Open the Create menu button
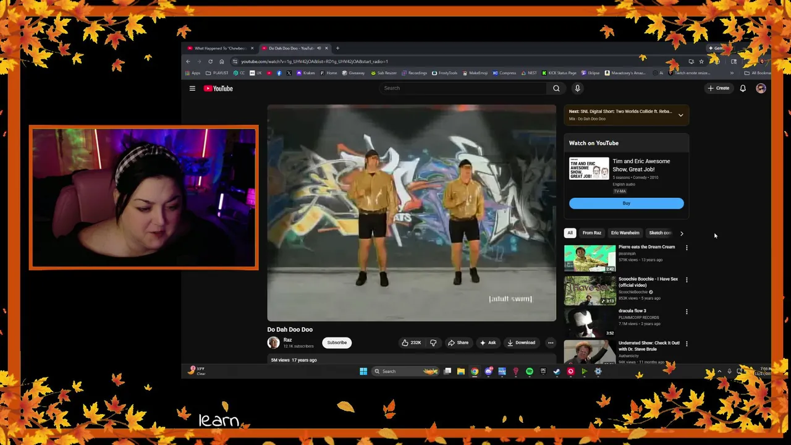 tap(719, 88)
